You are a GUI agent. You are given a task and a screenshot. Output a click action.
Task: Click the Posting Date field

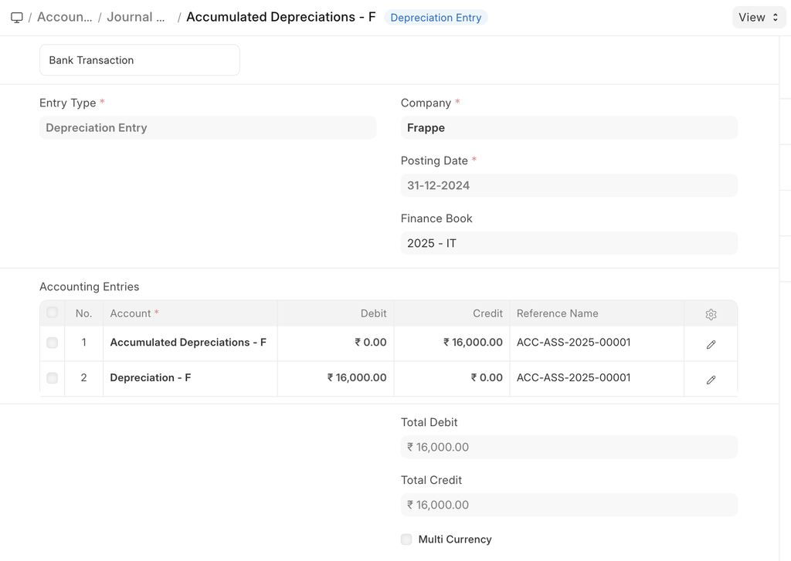(x=569, y=185)
